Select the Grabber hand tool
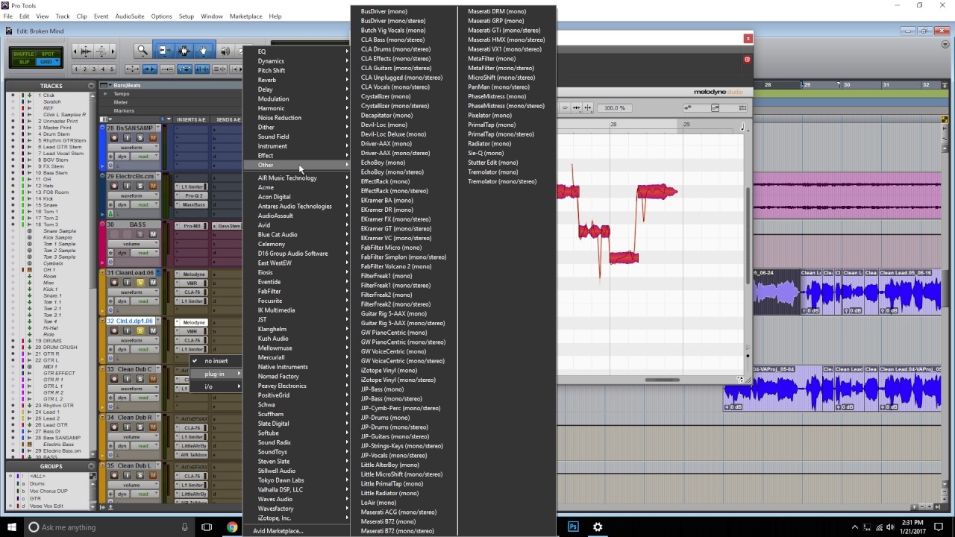This screenshot has height=537, width=955. [203, 51]
